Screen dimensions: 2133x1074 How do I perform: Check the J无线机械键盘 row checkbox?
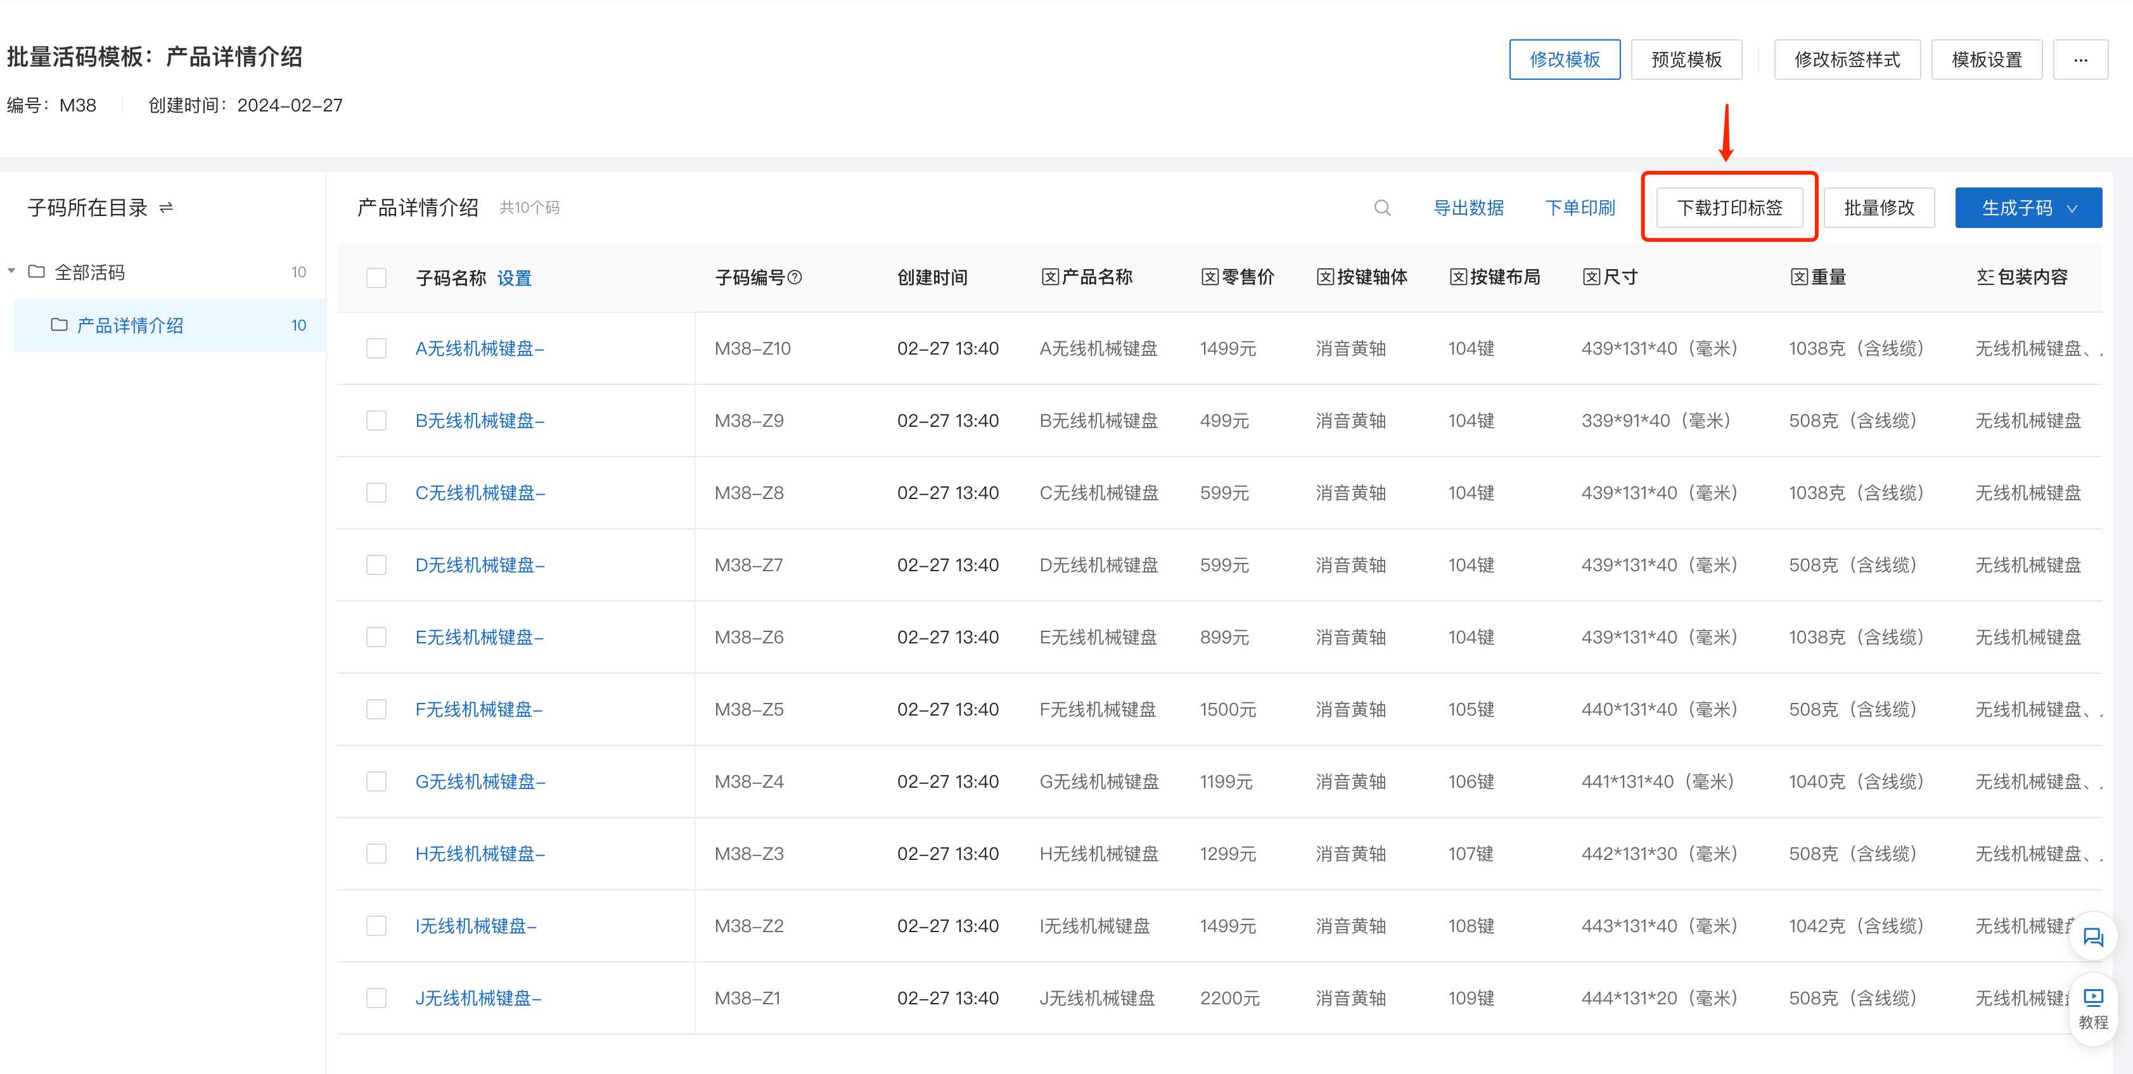(x=377, y=998)
